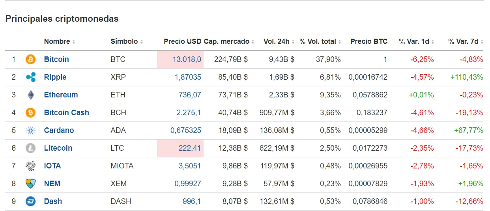Click 24h volume 622,19M $
This screenshot has height=211, width=490.
(x=277, y=148)
